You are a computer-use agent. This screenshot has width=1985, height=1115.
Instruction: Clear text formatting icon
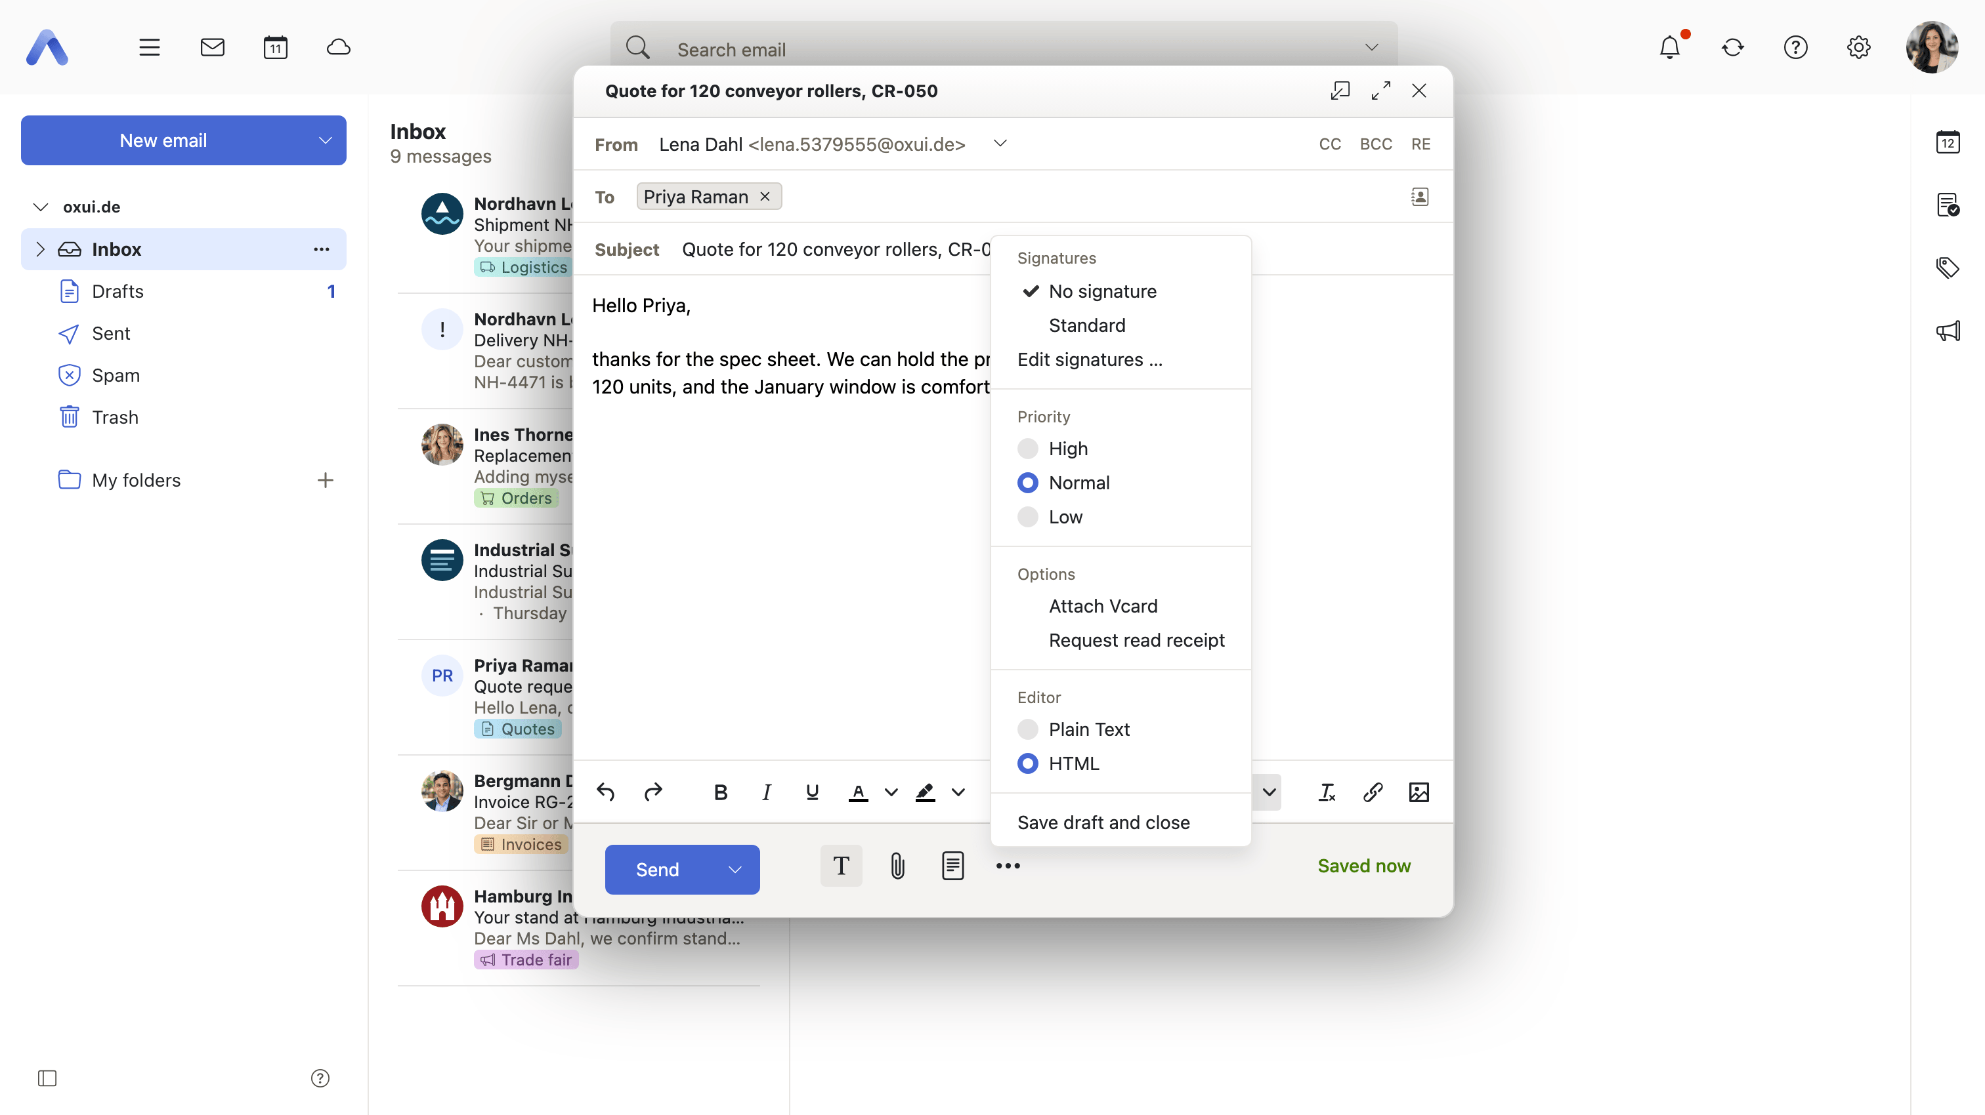point(1326,792)
